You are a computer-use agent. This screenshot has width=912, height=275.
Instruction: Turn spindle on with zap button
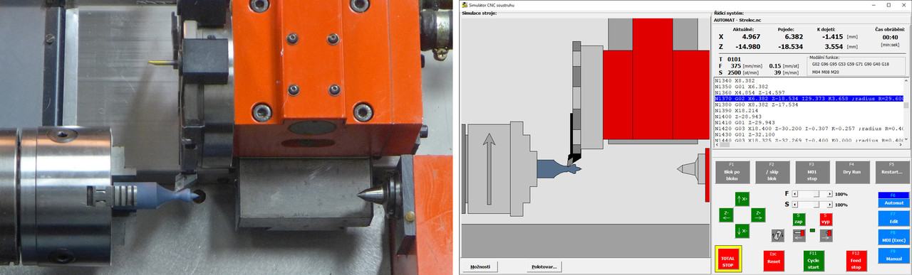pyautogui.click(x=799, y=219)
